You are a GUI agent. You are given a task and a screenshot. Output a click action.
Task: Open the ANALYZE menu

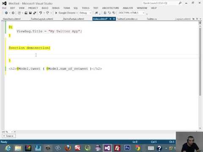click(x=128, y=8)
